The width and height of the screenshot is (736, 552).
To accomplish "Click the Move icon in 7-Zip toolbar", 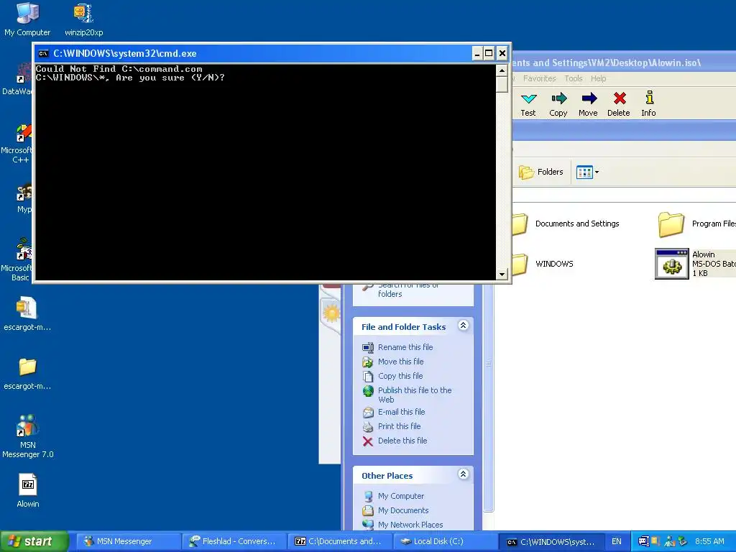I will [x=588, y=103].
